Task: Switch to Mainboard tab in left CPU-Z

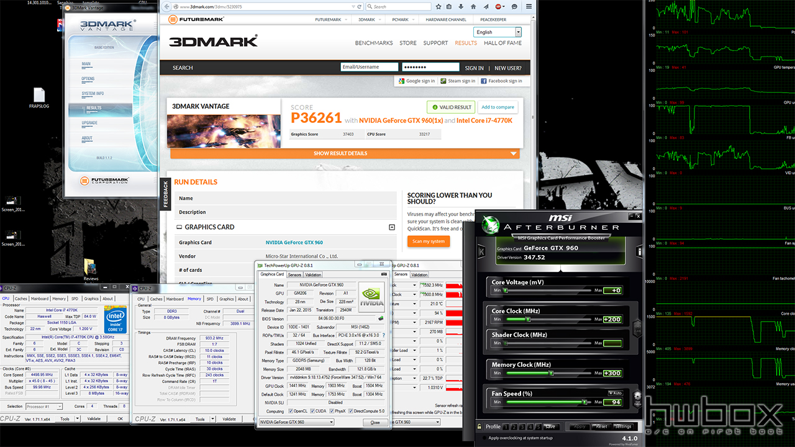Action: point(40,299)
